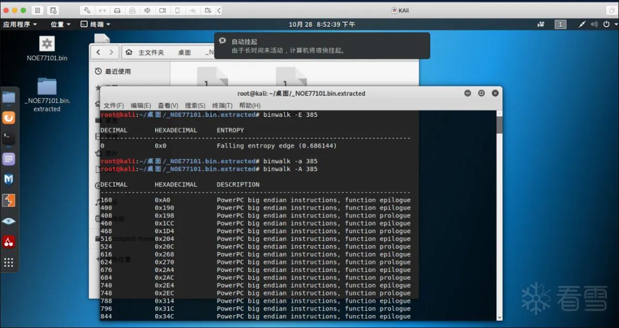Image resolution: width=619 pixels, height=328 pixels.
Task: Open the Firefox browser dock icon
Action: (x=9, y=117)
